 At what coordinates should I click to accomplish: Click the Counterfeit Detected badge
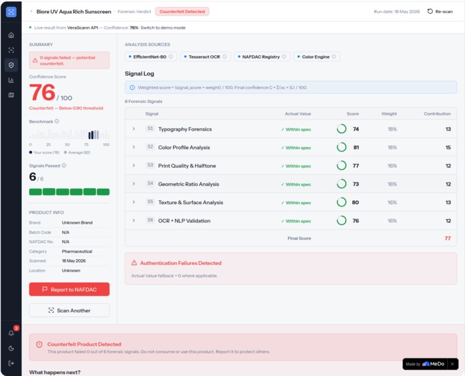tap(182, 12)
